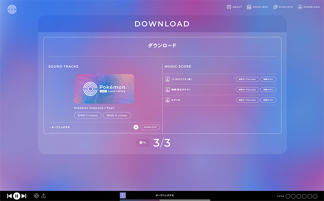Open PDF score for みずうみ
This screenshot has width=324, height=201.
268,100
